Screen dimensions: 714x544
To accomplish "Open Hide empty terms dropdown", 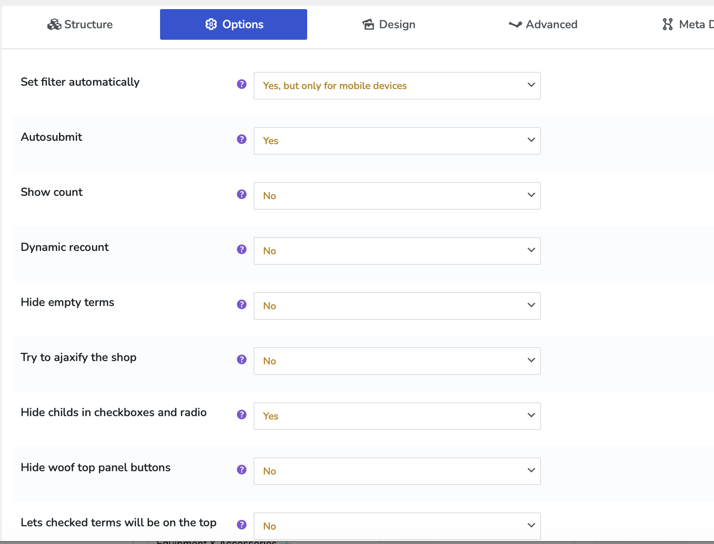I will click(x=397, y=306).
